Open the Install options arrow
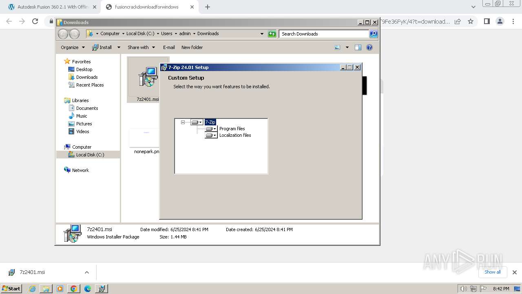This screenshot has height=294, width=522. tap(119, 47)
